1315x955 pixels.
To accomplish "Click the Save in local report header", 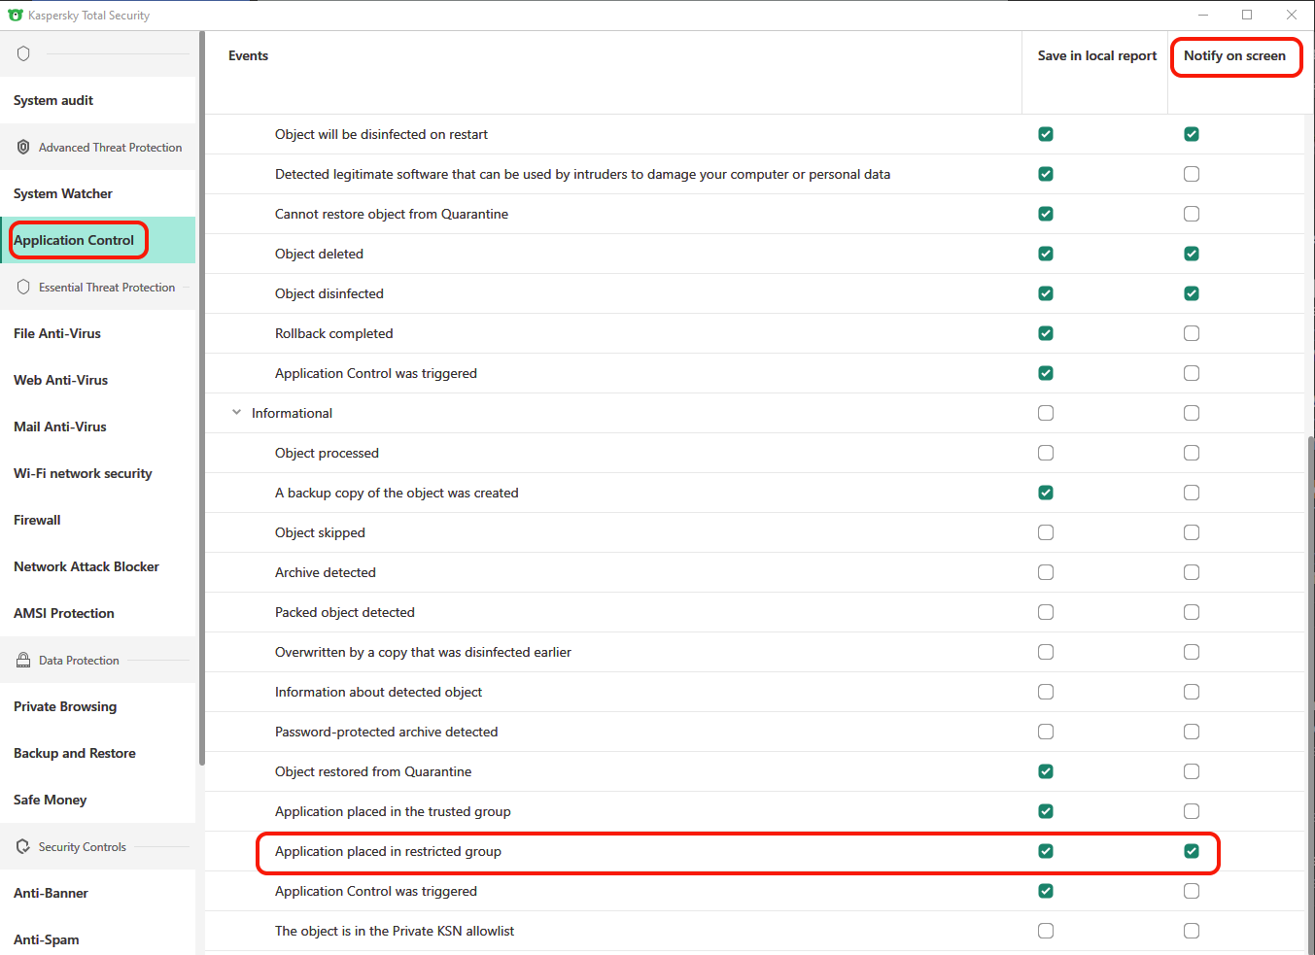I will [1096, 56].
